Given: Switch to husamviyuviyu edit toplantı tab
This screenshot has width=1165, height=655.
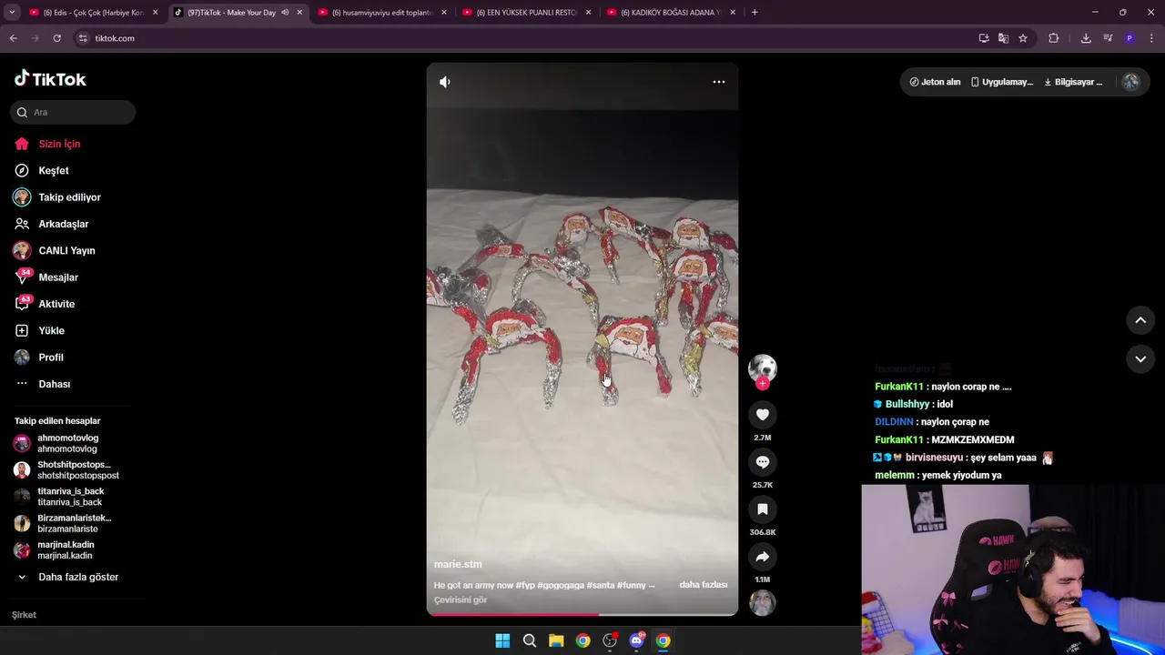Looking at the screenshot, I should pos(381,13).
